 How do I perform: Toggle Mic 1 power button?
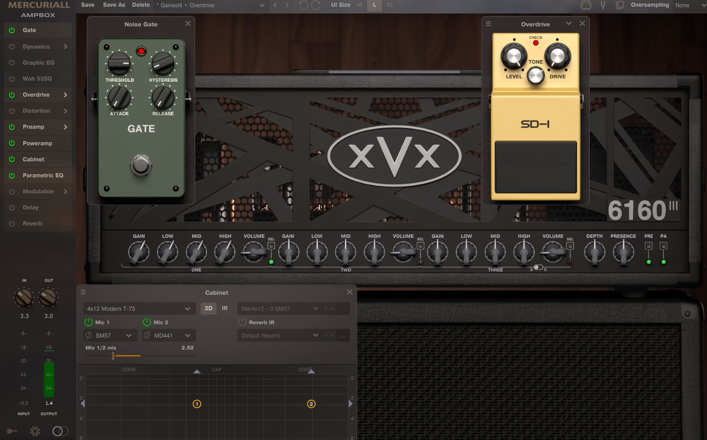[x=88, y=322]
